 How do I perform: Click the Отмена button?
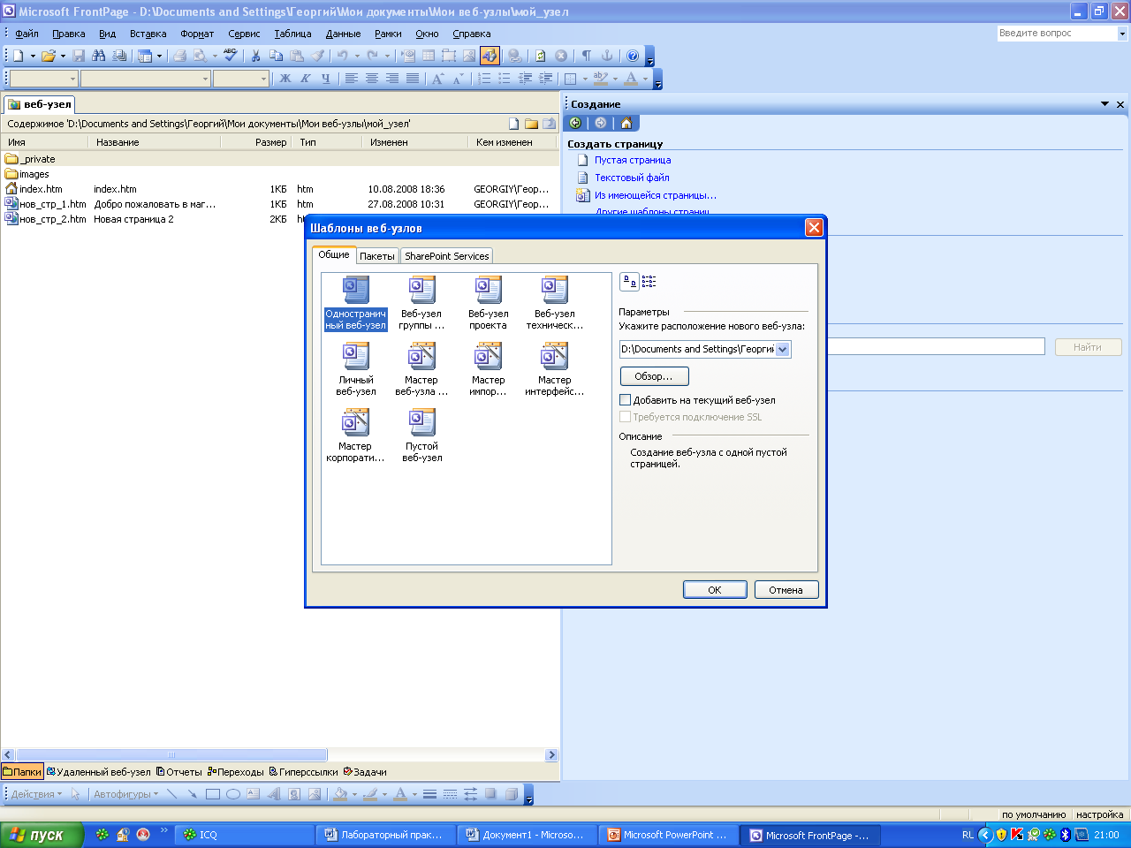tap(786, 590)
